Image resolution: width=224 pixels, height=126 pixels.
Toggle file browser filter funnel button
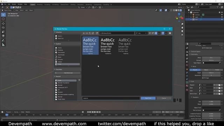[163, 33]
